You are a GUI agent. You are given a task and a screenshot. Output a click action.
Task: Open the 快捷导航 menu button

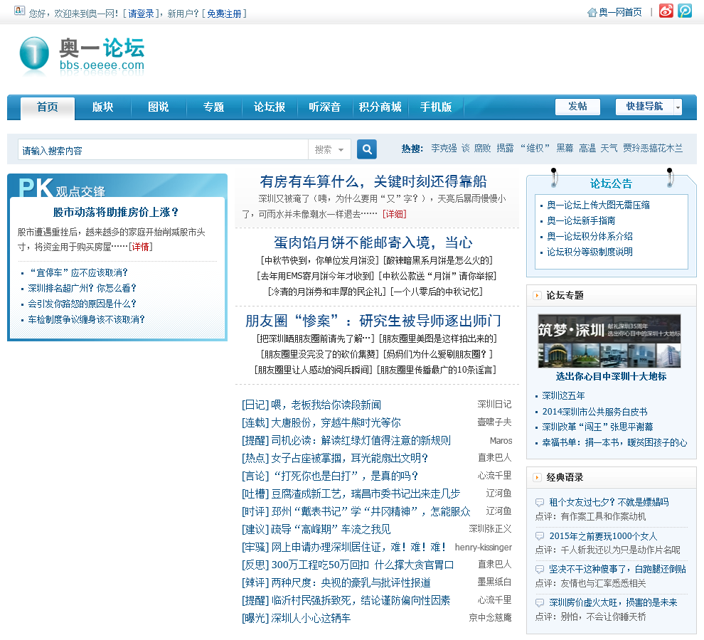(x=645, y=107)
